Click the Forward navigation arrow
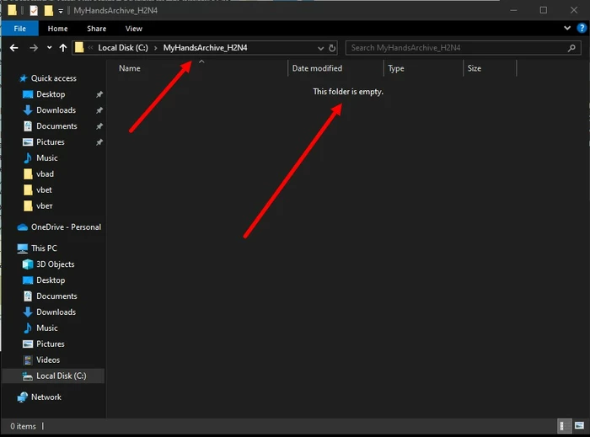 click(x=34, y=48)
